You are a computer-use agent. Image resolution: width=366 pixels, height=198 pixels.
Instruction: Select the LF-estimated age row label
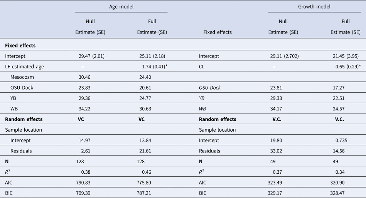25,66
